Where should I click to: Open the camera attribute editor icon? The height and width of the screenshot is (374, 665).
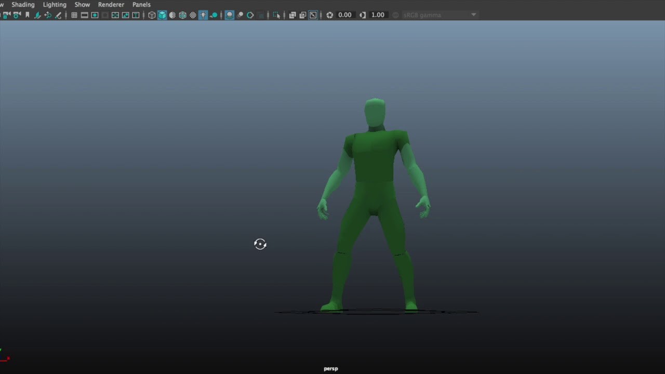(x=17, y=15)
